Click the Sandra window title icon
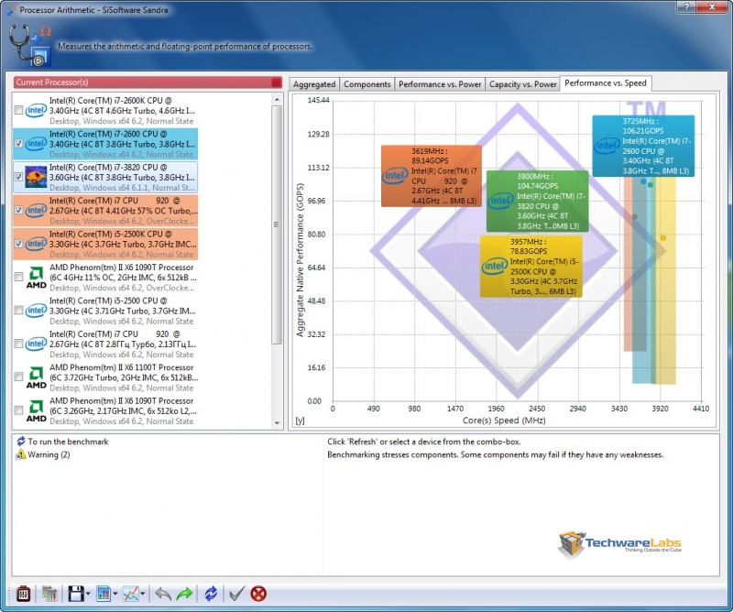The image size is (733, 612). pos(10,10)
